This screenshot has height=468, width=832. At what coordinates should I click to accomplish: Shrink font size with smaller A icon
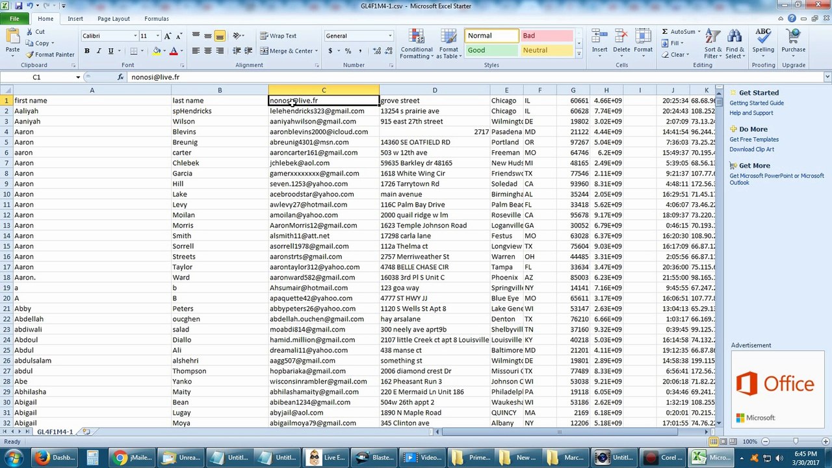pyautogui.click(x=178, y=36)
